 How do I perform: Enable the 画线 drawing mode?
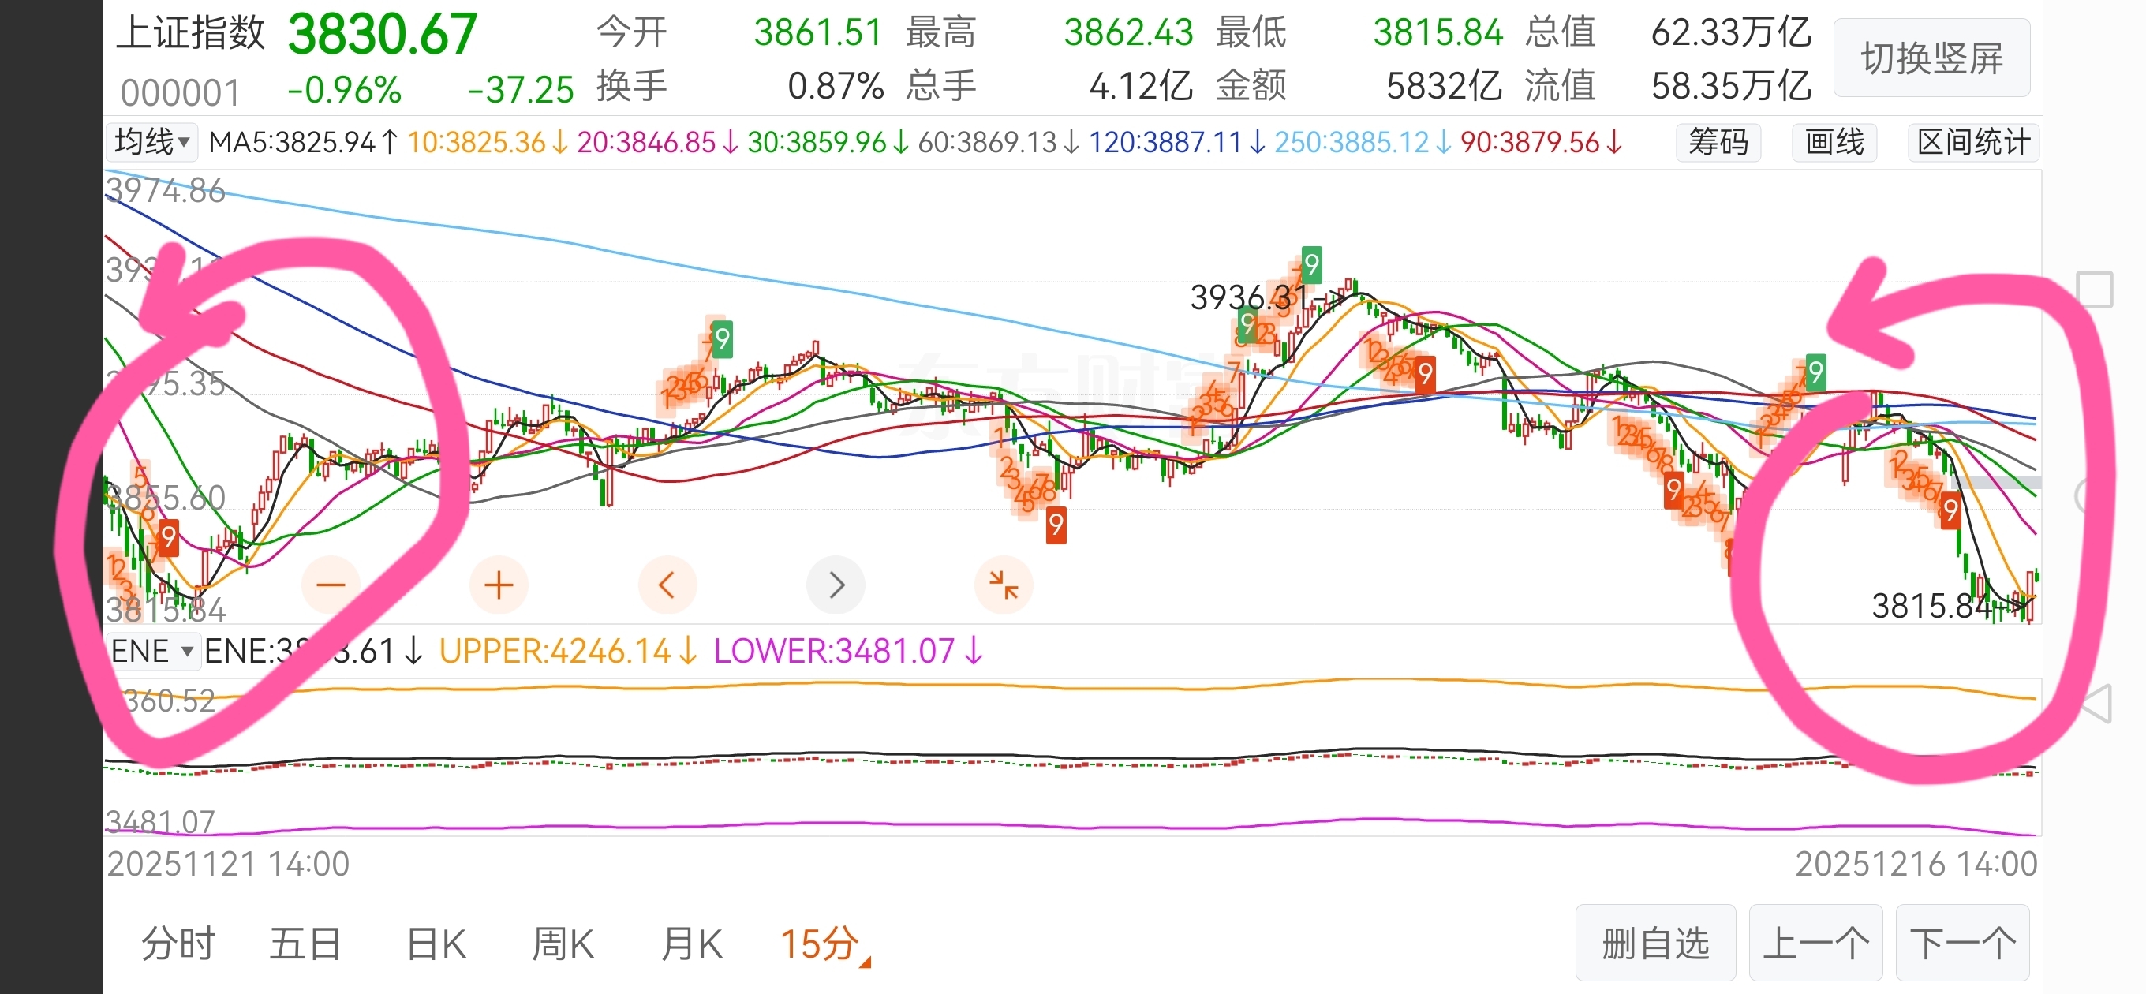1834,142
